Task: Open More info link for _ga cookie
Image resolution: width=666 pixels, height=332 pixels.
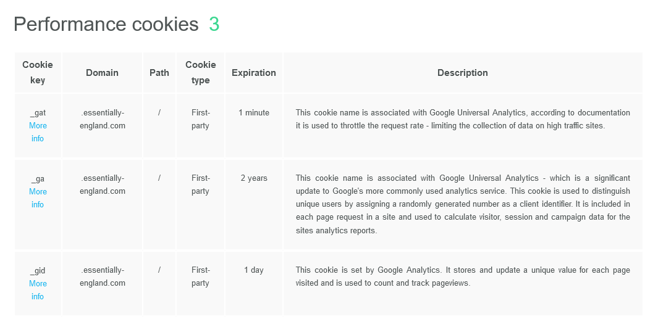Action: [38, 198]
